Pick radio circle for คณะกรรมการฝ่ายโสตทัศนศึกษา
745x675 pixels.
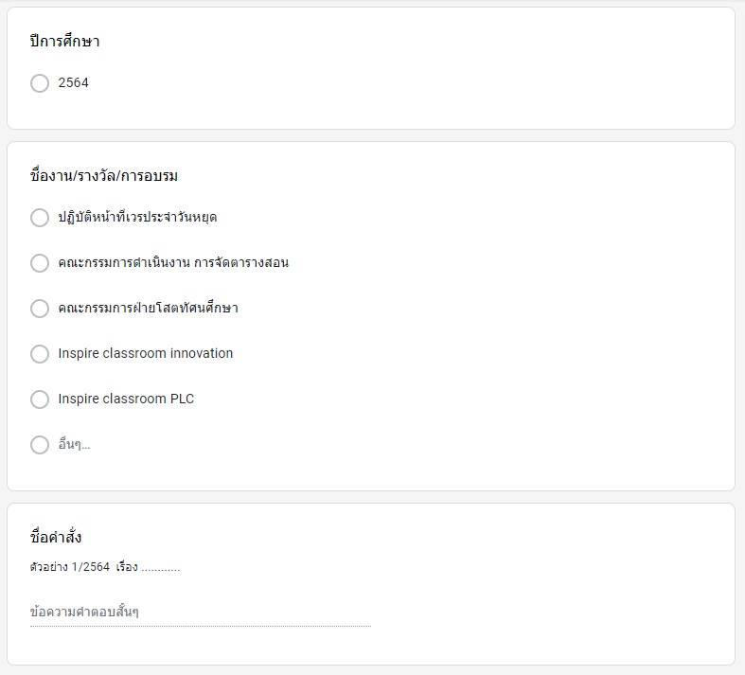(40, 309)
